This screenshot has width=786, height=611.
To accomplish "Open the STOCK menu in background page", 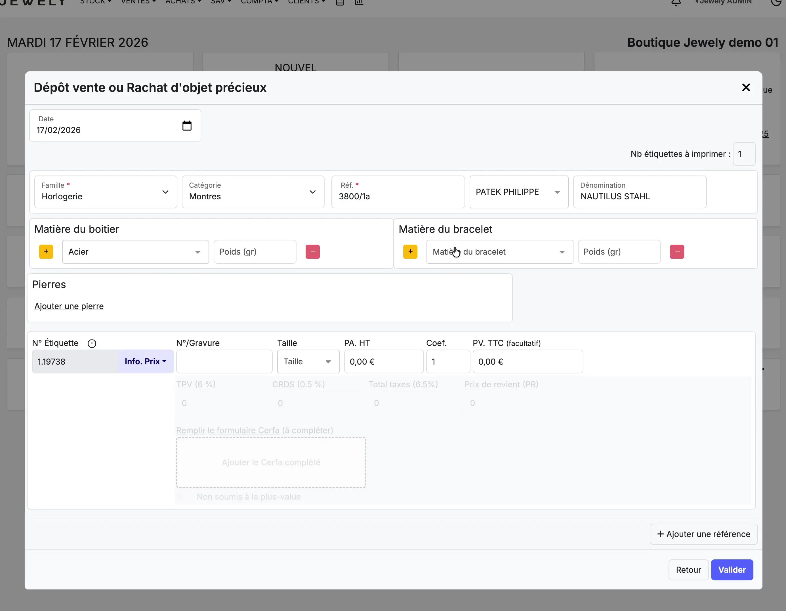I will 96,2.
